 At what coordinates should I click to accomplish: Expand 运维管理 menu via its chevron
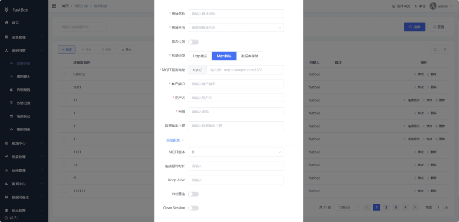[x=42, y=171]
